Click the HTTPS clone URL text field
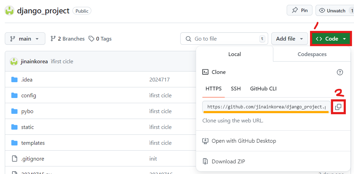Image resolution: width=354 pixels, height=174 pixels. pyautogui.click(x=266, y=107)
